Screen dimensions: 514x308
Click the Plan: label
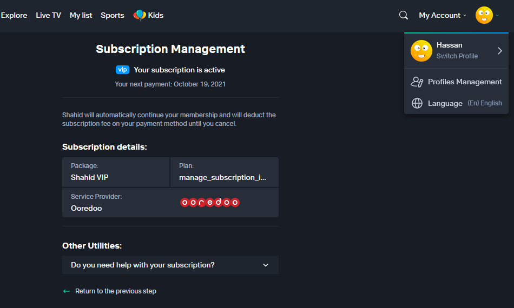tap(186, 166)
